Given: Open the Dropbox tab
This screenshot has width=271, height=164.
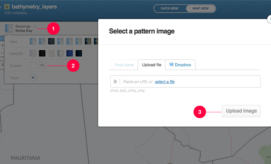Looking at the screenshot, I should click(x=180, y=65).
